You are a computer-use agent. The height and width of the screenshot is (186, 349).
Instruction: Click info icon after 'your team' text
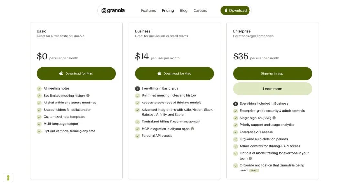[x=250, y=159]
